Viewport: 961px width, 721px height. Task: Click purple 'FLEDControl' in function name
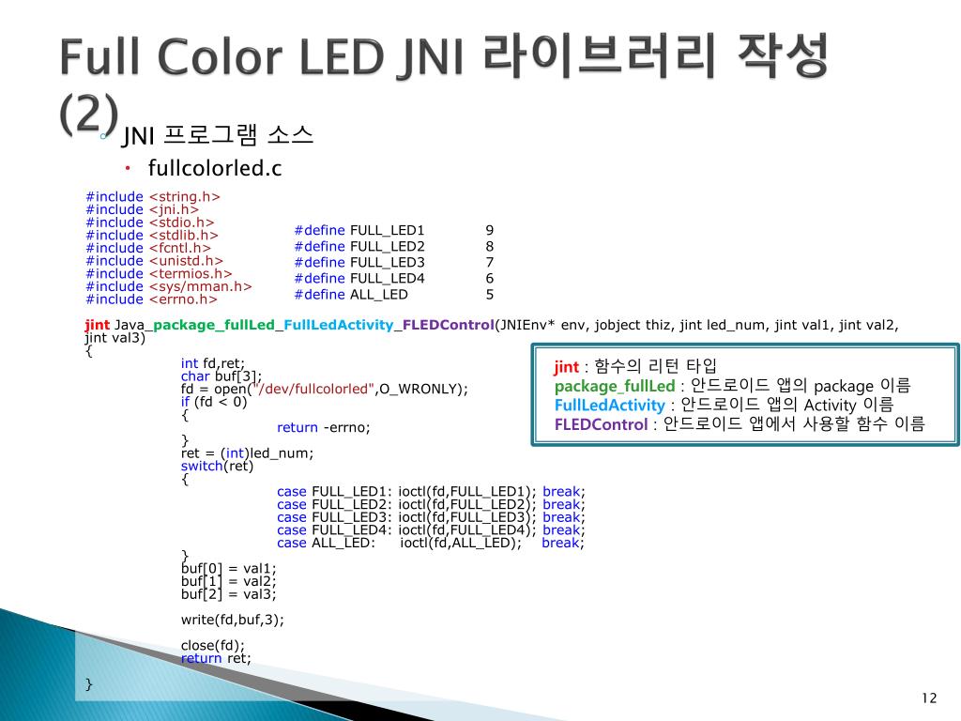(x=448, y=325)
